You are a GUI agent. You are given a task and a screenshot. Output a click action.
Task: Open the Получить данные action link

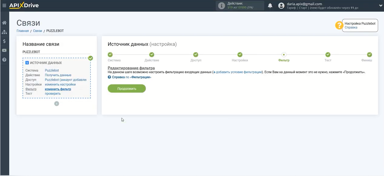click(x=58, y=75)
